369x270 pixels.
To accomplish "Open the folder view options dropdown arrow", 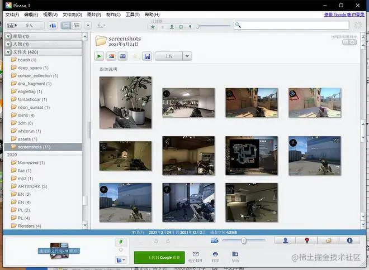I will [88, 25].
